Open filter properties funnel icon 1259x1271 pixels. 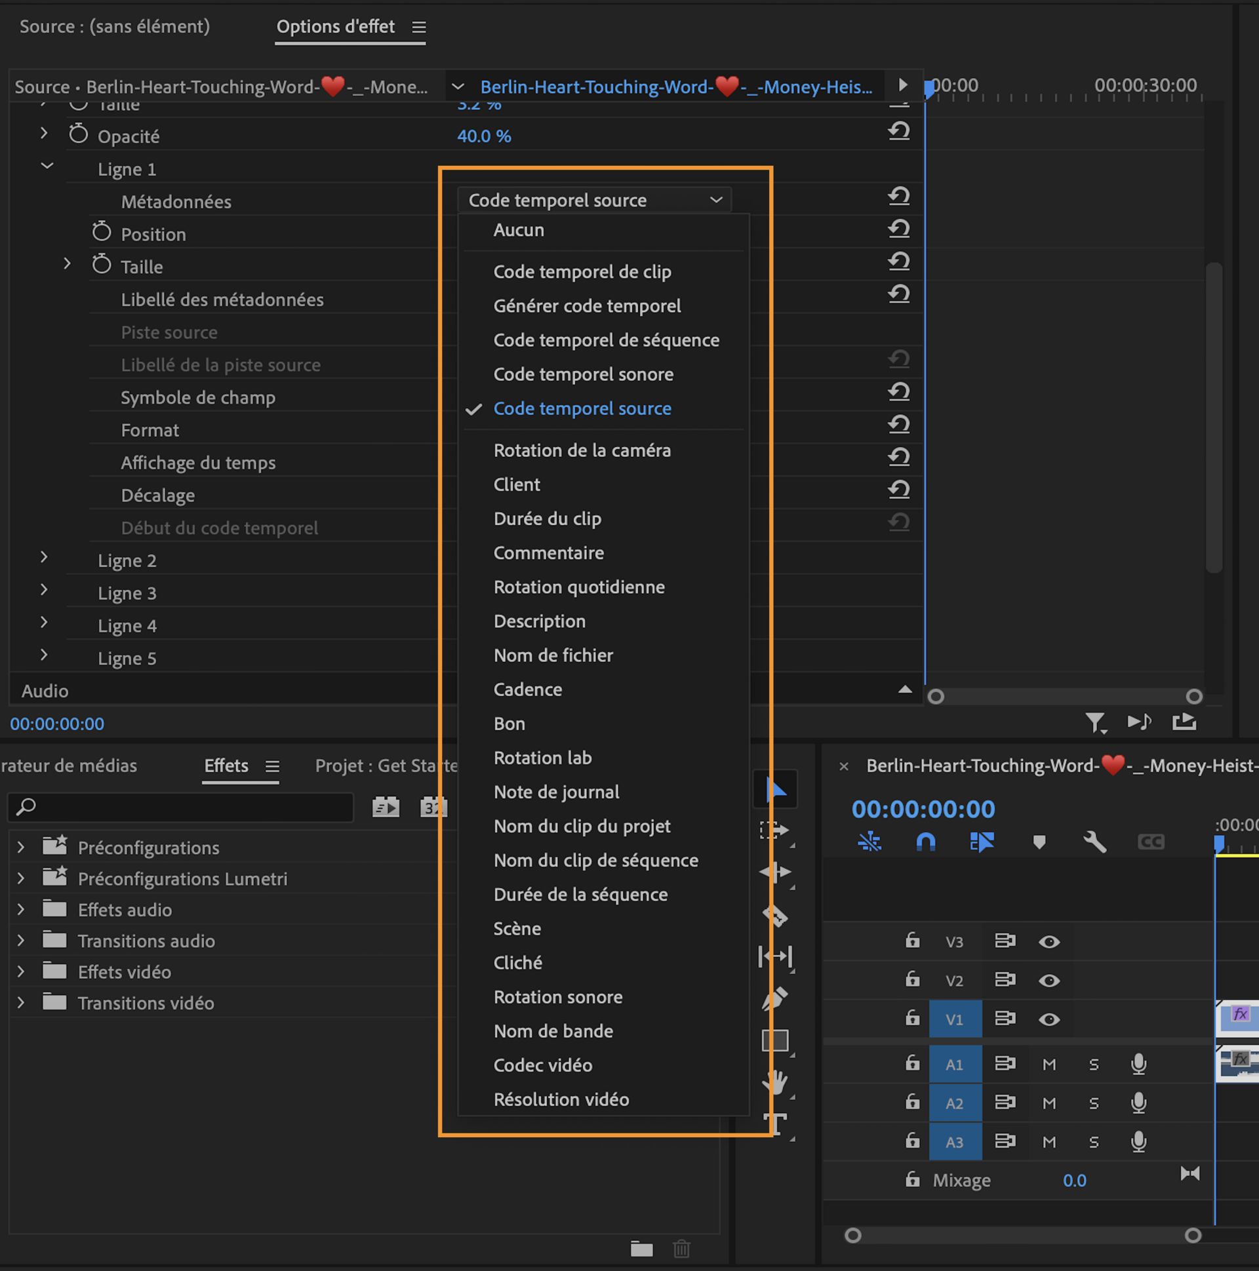[x=1096, y=723]
